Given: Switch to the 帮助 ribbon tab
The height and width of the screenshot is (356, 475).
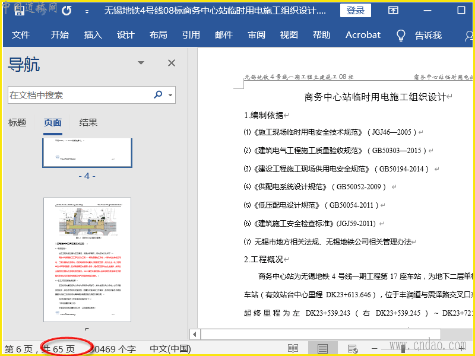Looking at the screenshot, I should coord(321,35).
